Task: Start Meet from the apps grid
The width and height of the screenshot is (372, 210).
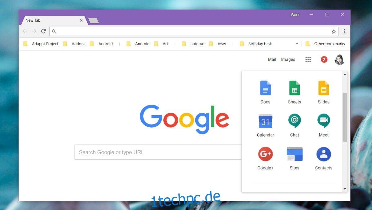Action: (324, 125)
